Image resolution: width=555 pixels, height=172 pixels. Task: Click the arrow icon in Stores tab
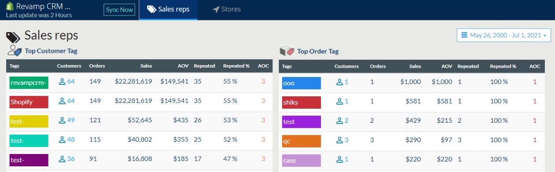tap(216, 9)
